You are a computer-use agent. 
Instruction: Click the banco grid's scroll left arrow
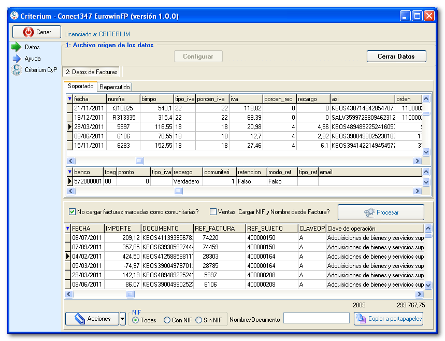click(x=71, y=191)
